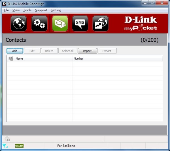Open the File menu
Screen dimensions: 170x151
(x=6, y=10)
